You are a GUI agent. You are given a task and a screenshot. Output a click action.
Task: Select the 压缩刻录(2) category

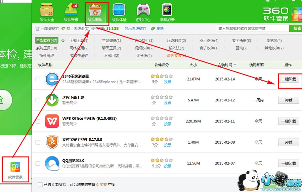click(176, 41)
